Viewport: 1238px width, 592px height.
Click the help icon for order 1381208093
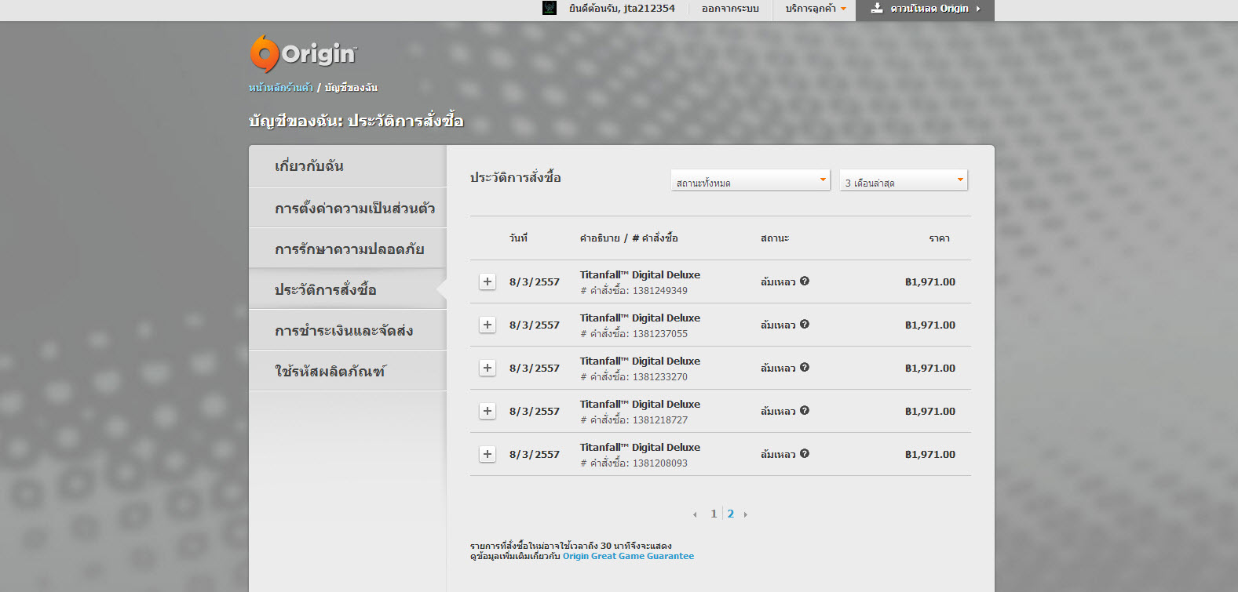(x=805, y=453)
